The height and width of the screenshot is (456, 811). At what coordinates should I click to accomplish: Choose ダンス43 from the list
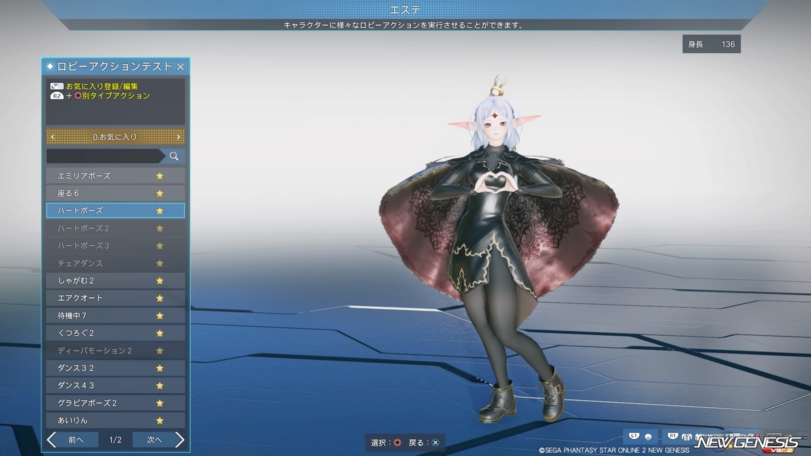(x=115, y=386)
